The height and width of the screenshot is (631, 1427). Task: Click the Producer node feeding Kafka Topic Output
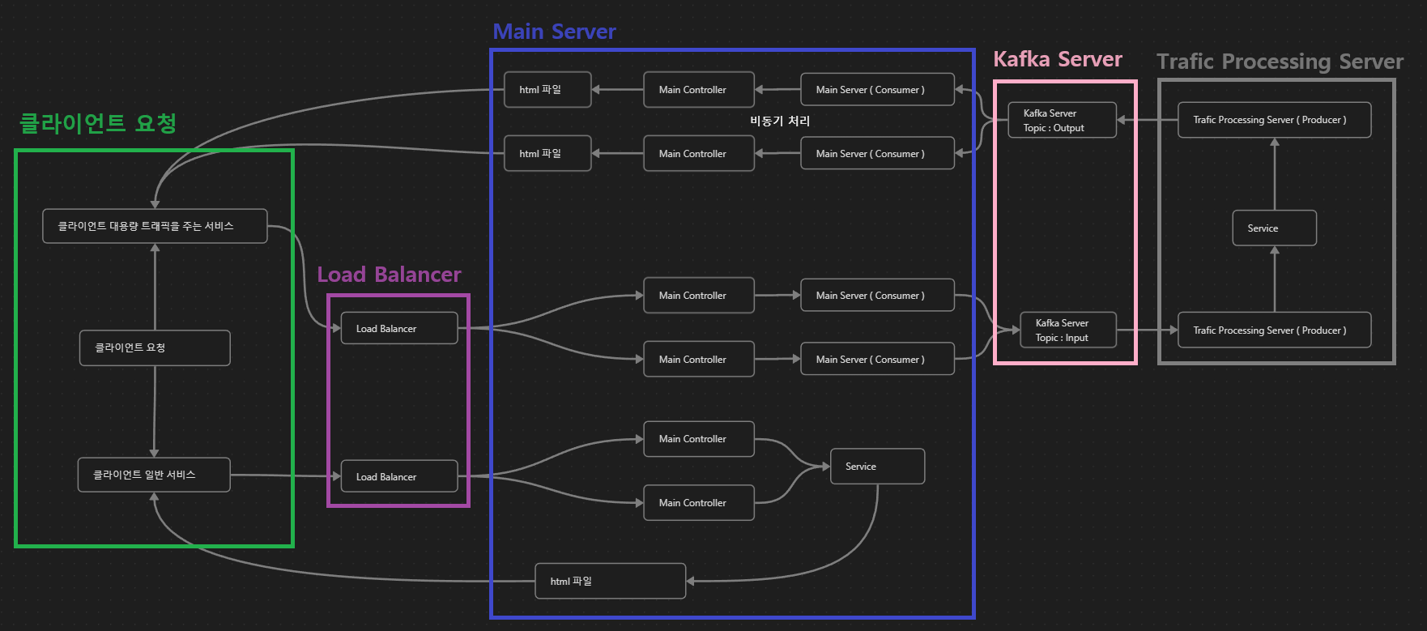coord(1275,120)
